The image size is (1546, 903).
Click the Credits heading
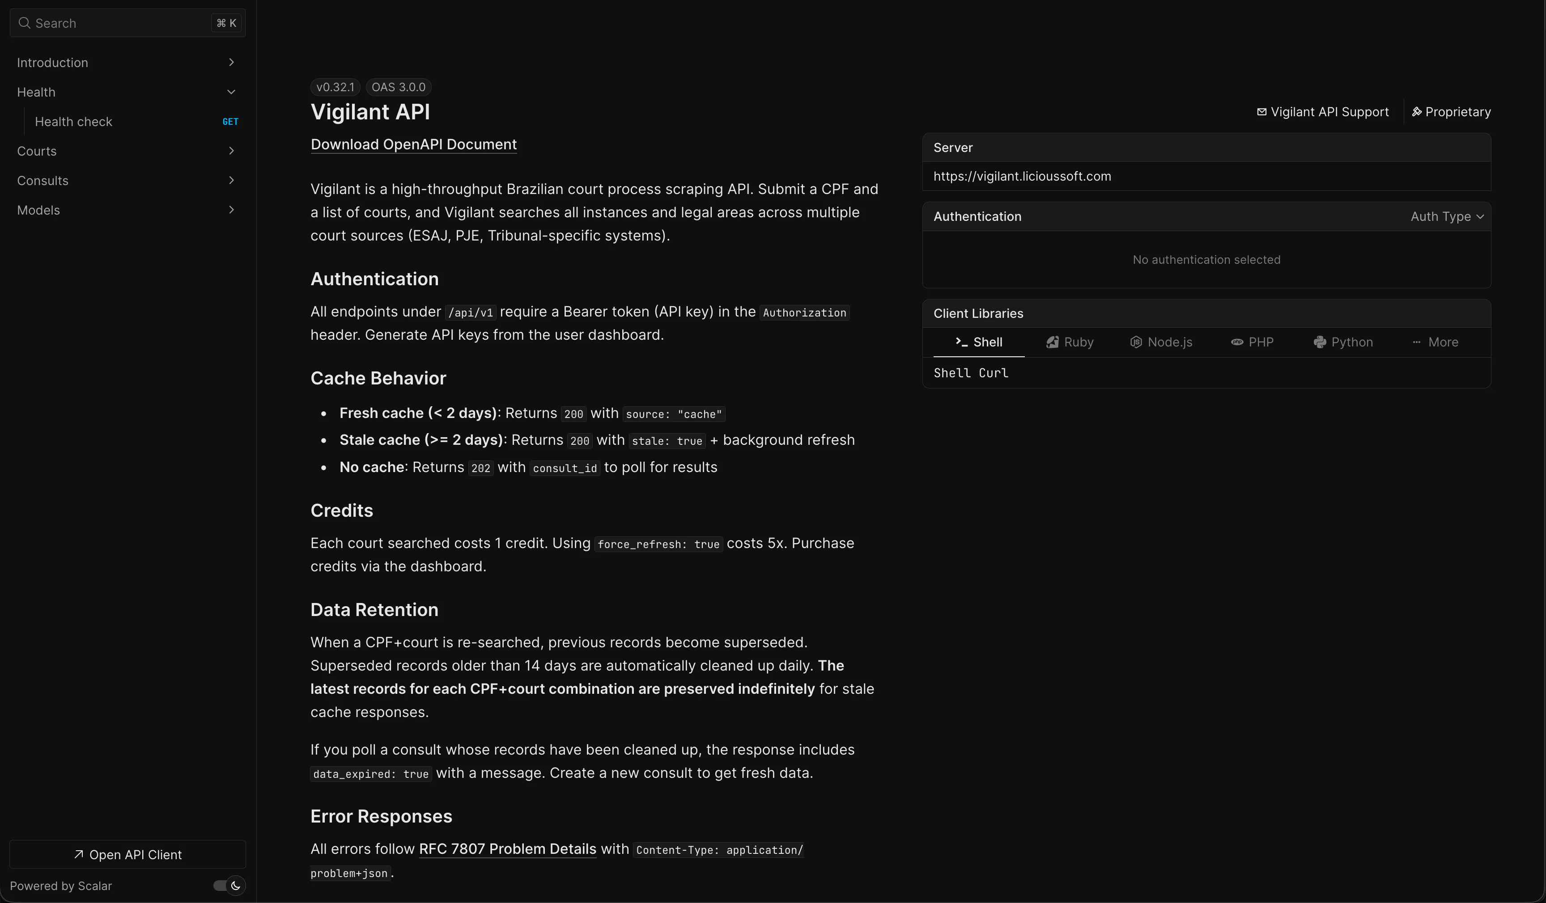[342, 511]
